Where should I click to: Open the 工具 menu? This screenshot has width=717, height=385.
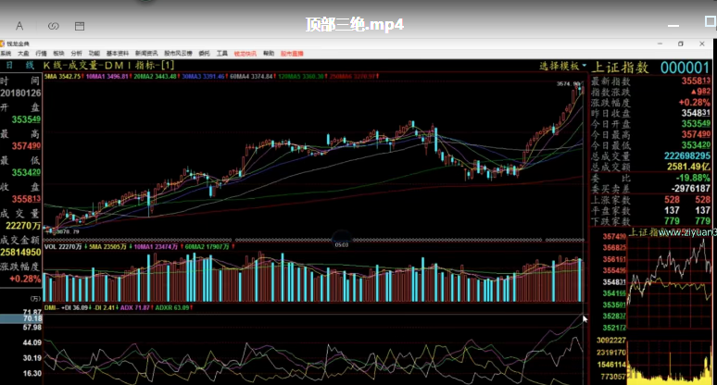(x=221, y=54)
